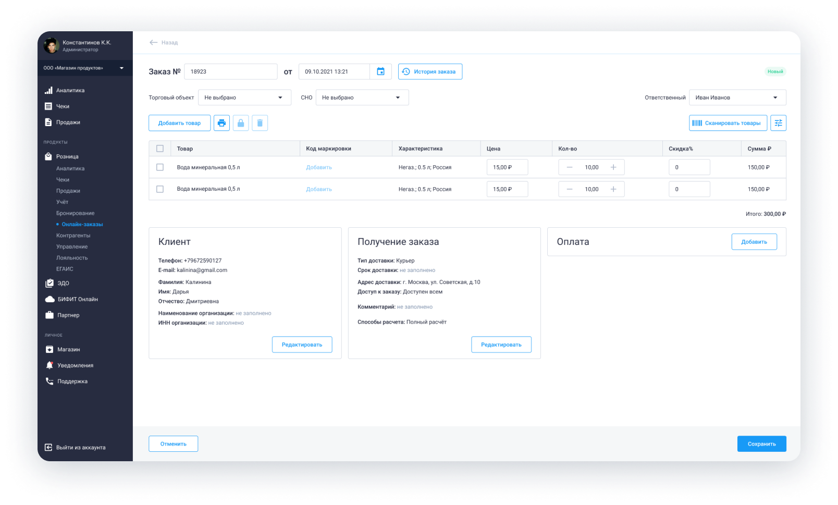This screenshot has height=505, width=838.
Task: Click Добавить marking code link in first row
Action: tap(319, 167)
